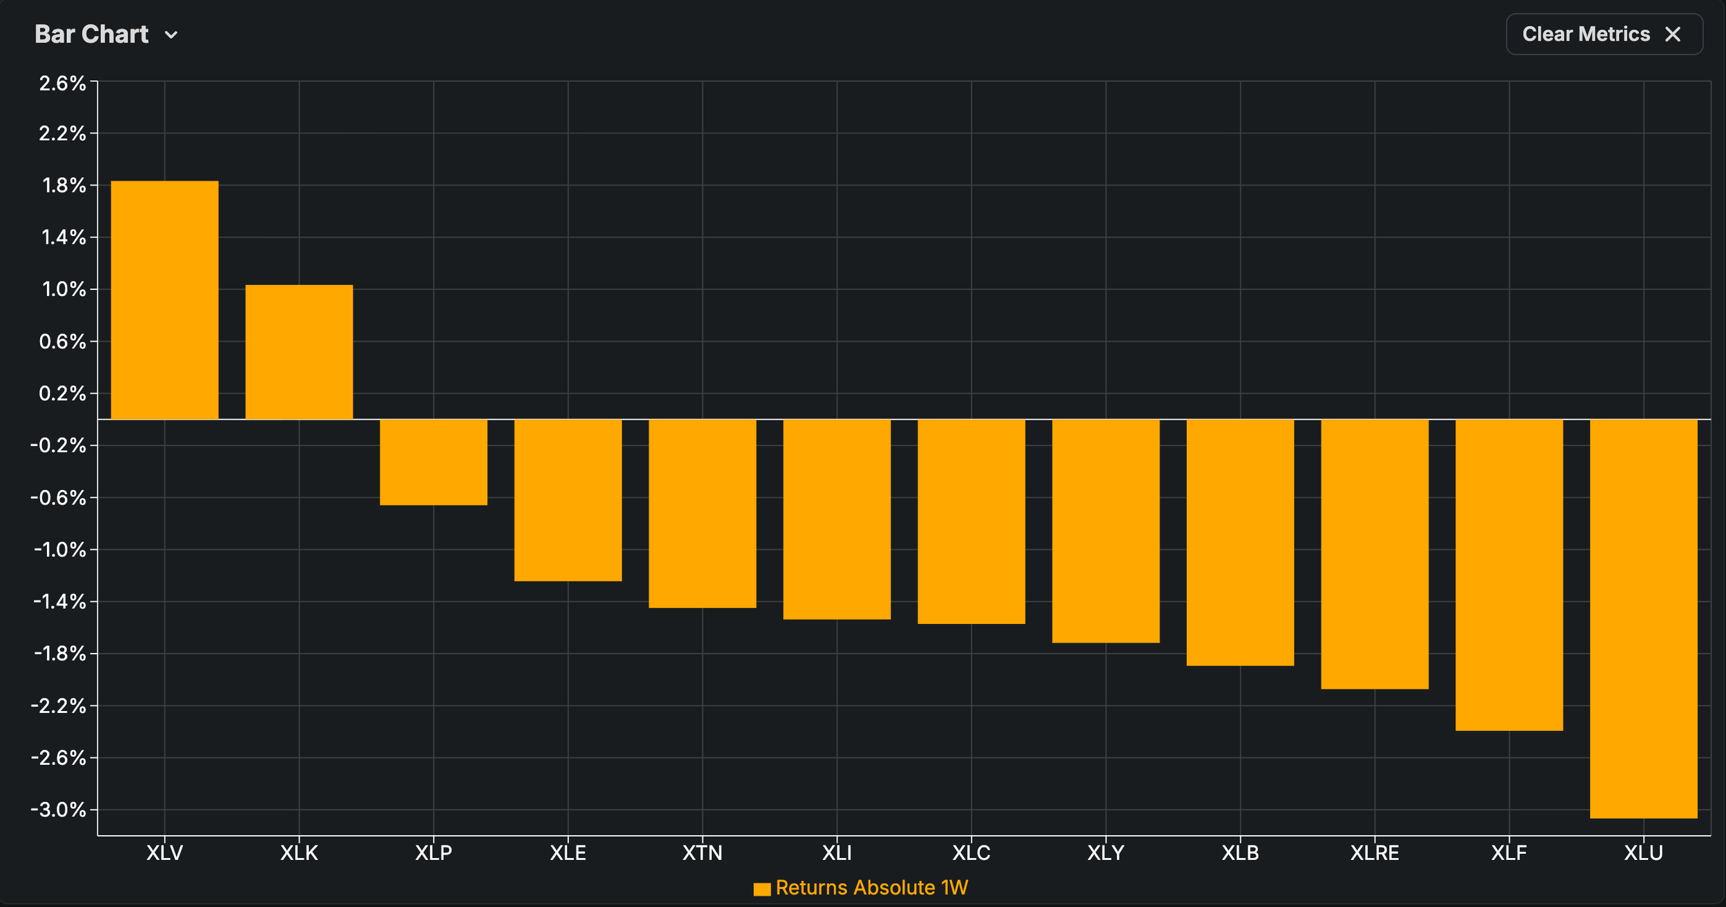The width and height of the screenshot is (1726, 907).
Task: Click the XLU axis label
Action: click(x=1643, y=853)
